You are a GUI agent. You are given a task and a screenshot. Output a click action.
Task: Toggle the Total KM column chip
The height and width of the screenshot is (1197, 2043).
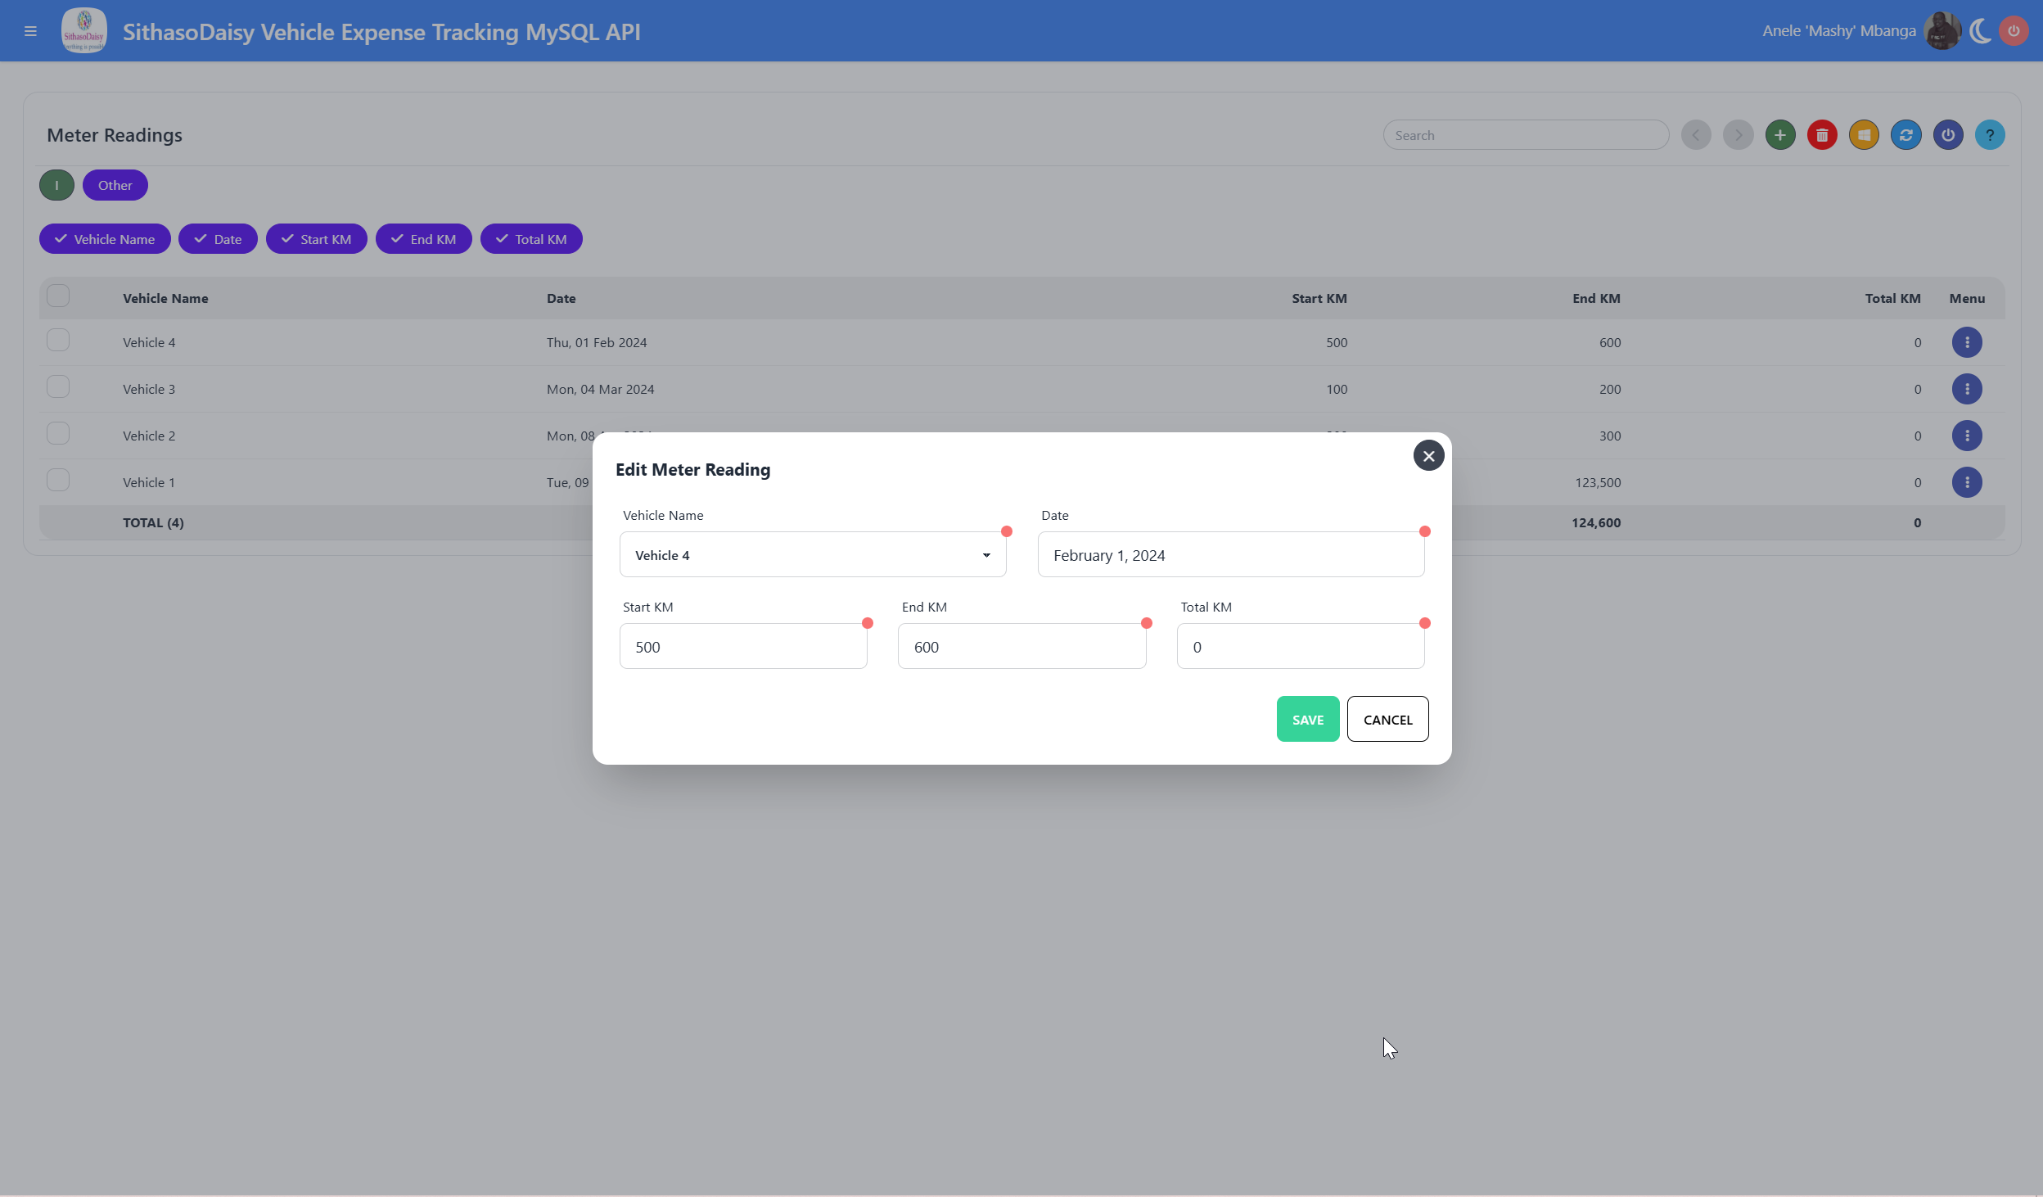click(531, 239)
